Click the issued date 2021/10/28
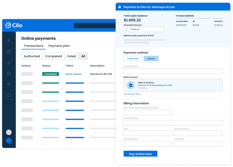Image resolution: width=233 pixels, height=167 pixels. pyautogui.click(x=181, y=25)
